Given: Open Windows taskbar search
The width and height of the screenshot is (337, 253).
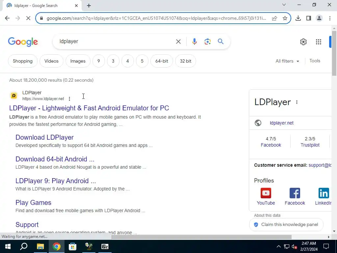Looking at the screenshot, I should [24, 246].
